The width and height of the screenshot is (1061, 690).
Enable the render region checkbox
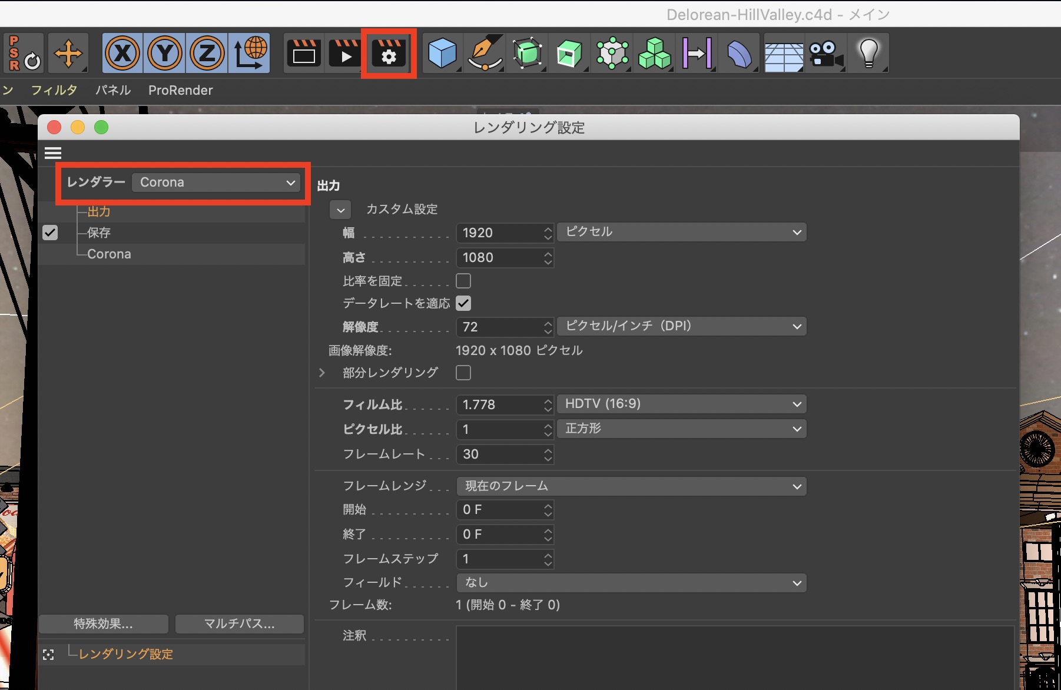(463, 373)
